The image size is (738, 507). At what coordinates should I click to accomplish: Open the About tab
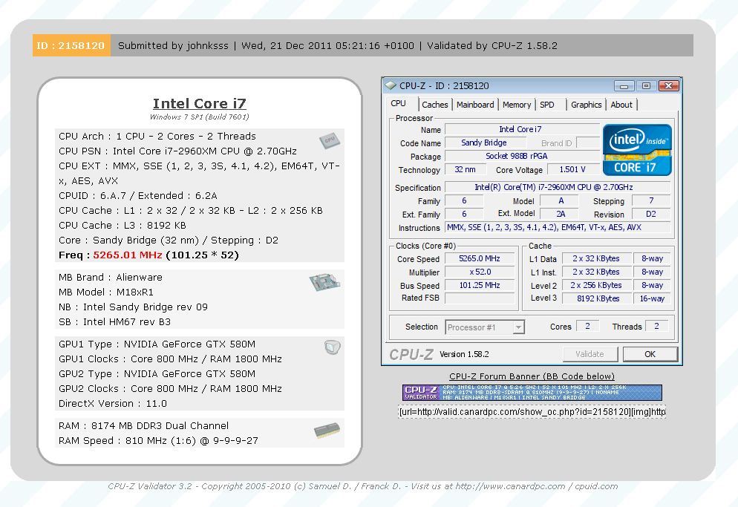(621, 105)
